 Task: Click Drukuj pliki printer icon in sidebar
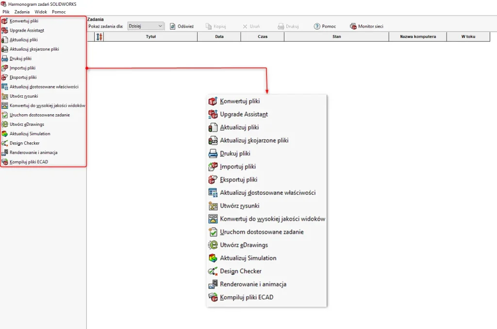point(4,59)
